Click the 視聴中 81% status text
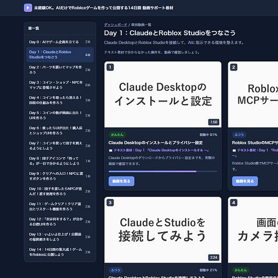Image resolution: width=278 pixels, height=278 pixels. (x=208, y=135)
